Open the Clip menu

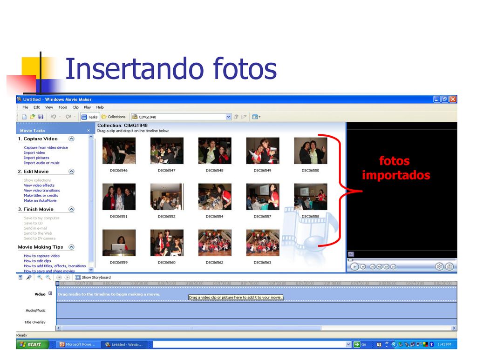click(x=75, y=107)
